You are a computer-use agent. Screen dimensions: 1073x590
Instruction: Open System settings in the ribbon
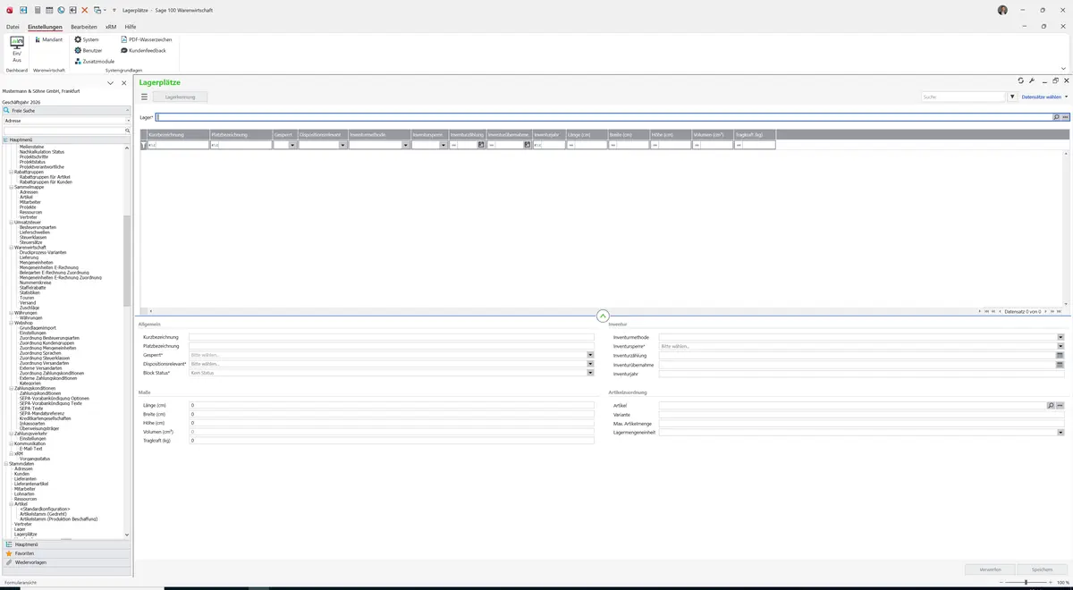point(87,39)
